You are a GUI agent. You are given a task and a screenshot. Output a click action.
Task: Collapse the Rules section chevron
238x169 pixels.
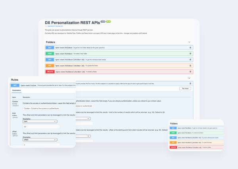189,78
